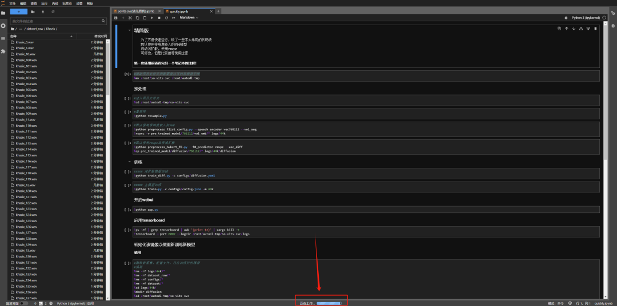This screenshot has width=617, height=306.
Task: Click the Python 3 (ipykernel) kernel name
Action: (x=586, y=18)
